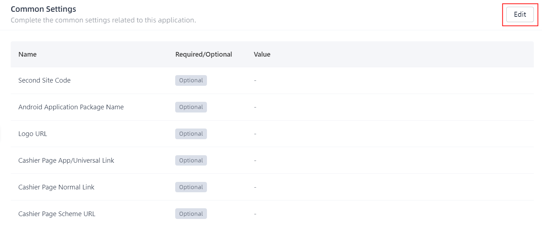Click the Required/Optional column header

click(203, 54)
